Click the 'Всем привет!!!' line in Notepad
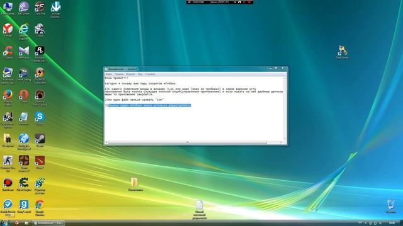This screenshot has height=226, width=403. [x=116, y=78]
